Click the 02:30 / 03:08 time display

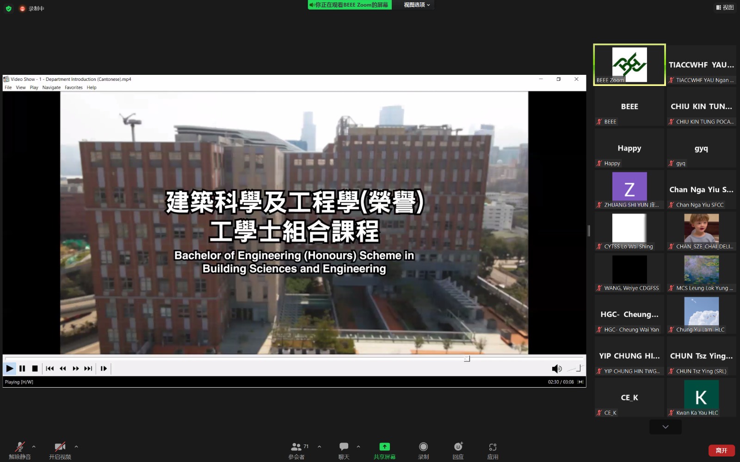[561, 382]
